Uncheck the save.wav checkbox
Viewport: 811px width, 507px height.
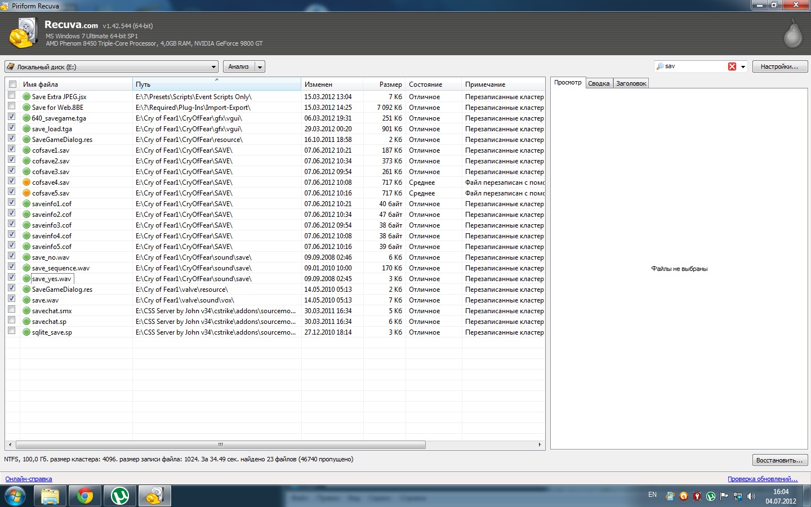tap(12, 299)
